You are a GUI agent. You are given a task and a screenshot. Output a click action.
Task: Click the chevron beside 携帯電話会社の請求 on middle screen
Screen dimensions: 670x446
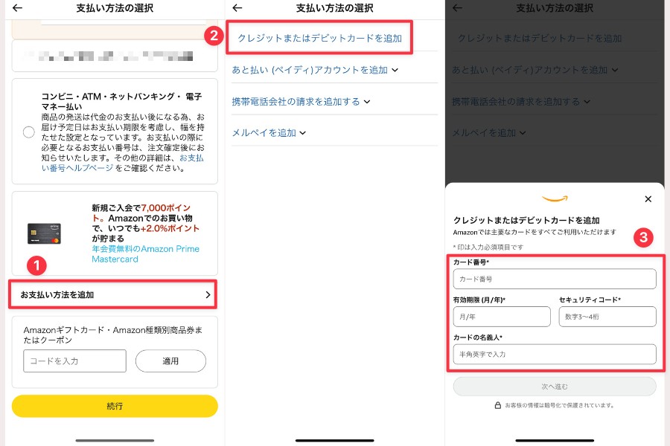(366, 102)
